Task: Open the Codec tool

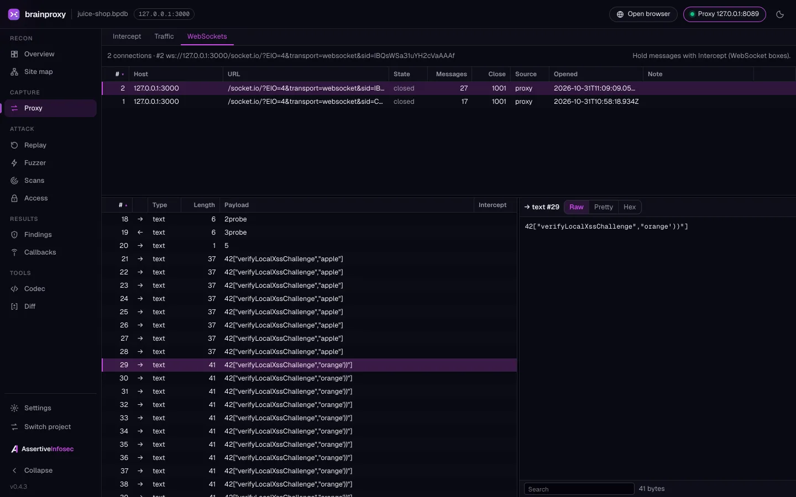Action: pos(50,289)
